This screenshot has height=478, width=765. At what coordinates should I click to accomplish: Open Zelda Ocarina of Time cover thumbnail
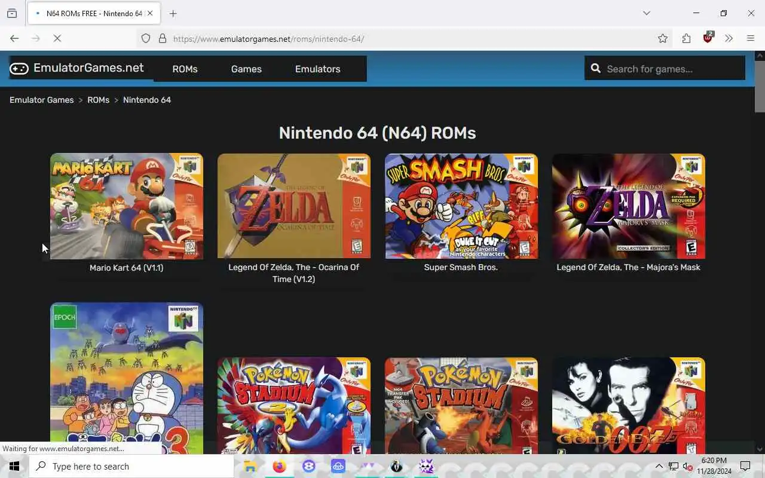click(294, 206)
